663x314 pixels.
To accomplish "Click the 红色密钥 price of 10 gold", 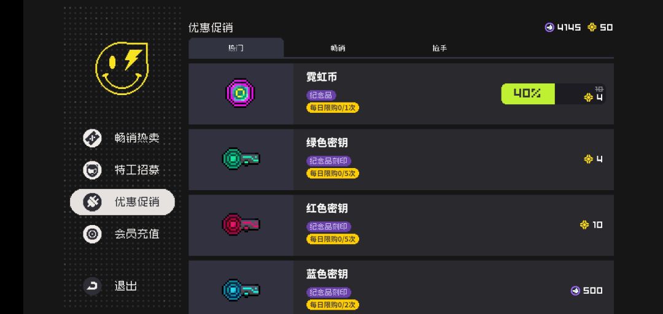I will coord(591,225).
